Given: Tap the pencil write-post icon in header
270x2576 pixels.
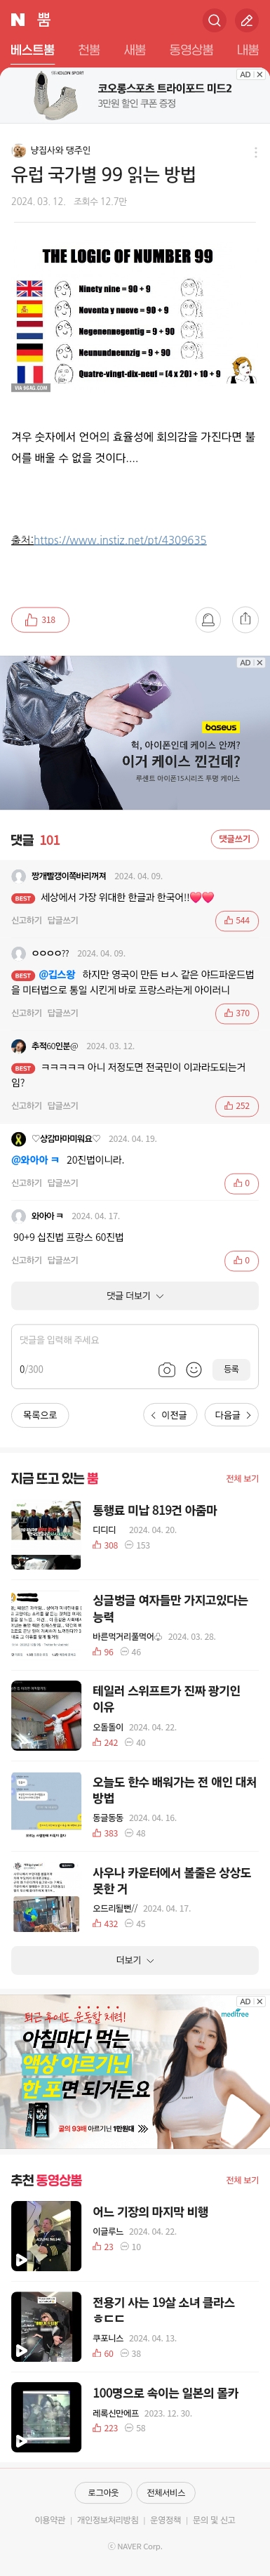Looking at the screenshot, I should tap(246, 20).
